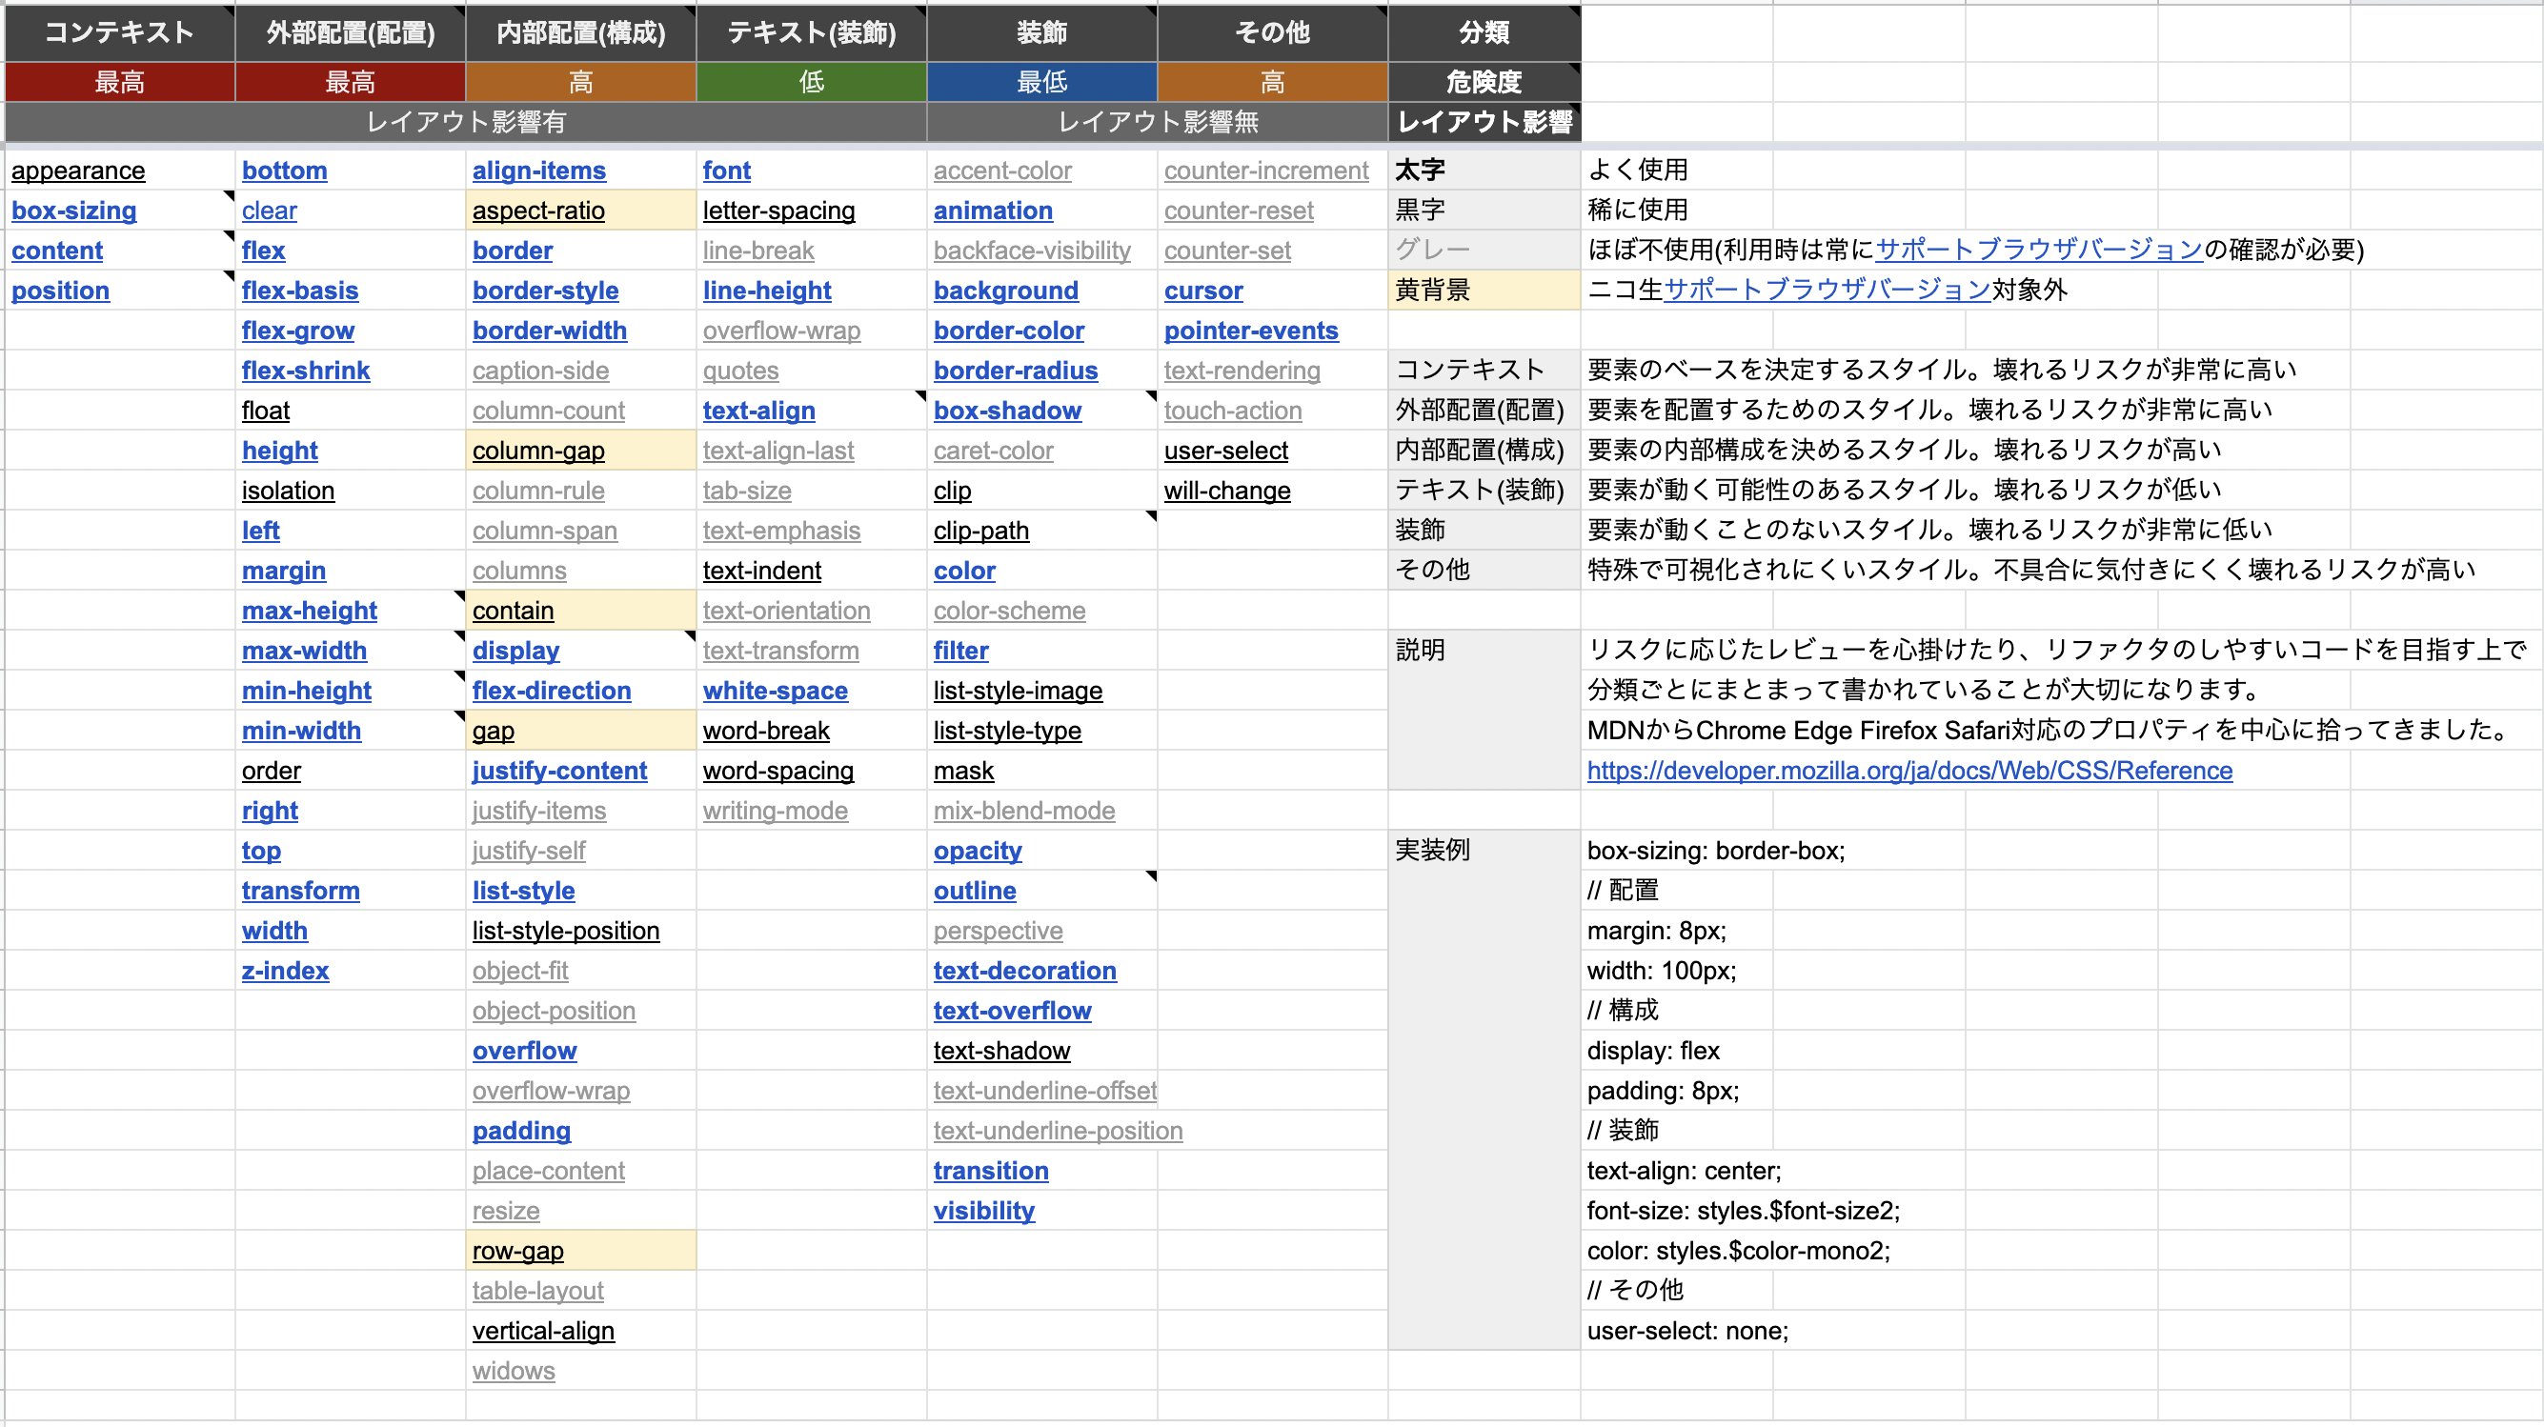The width and height of the screenshot is (2544, 1427).
Task: Click the flex-basis link
Action: [299, 291]
